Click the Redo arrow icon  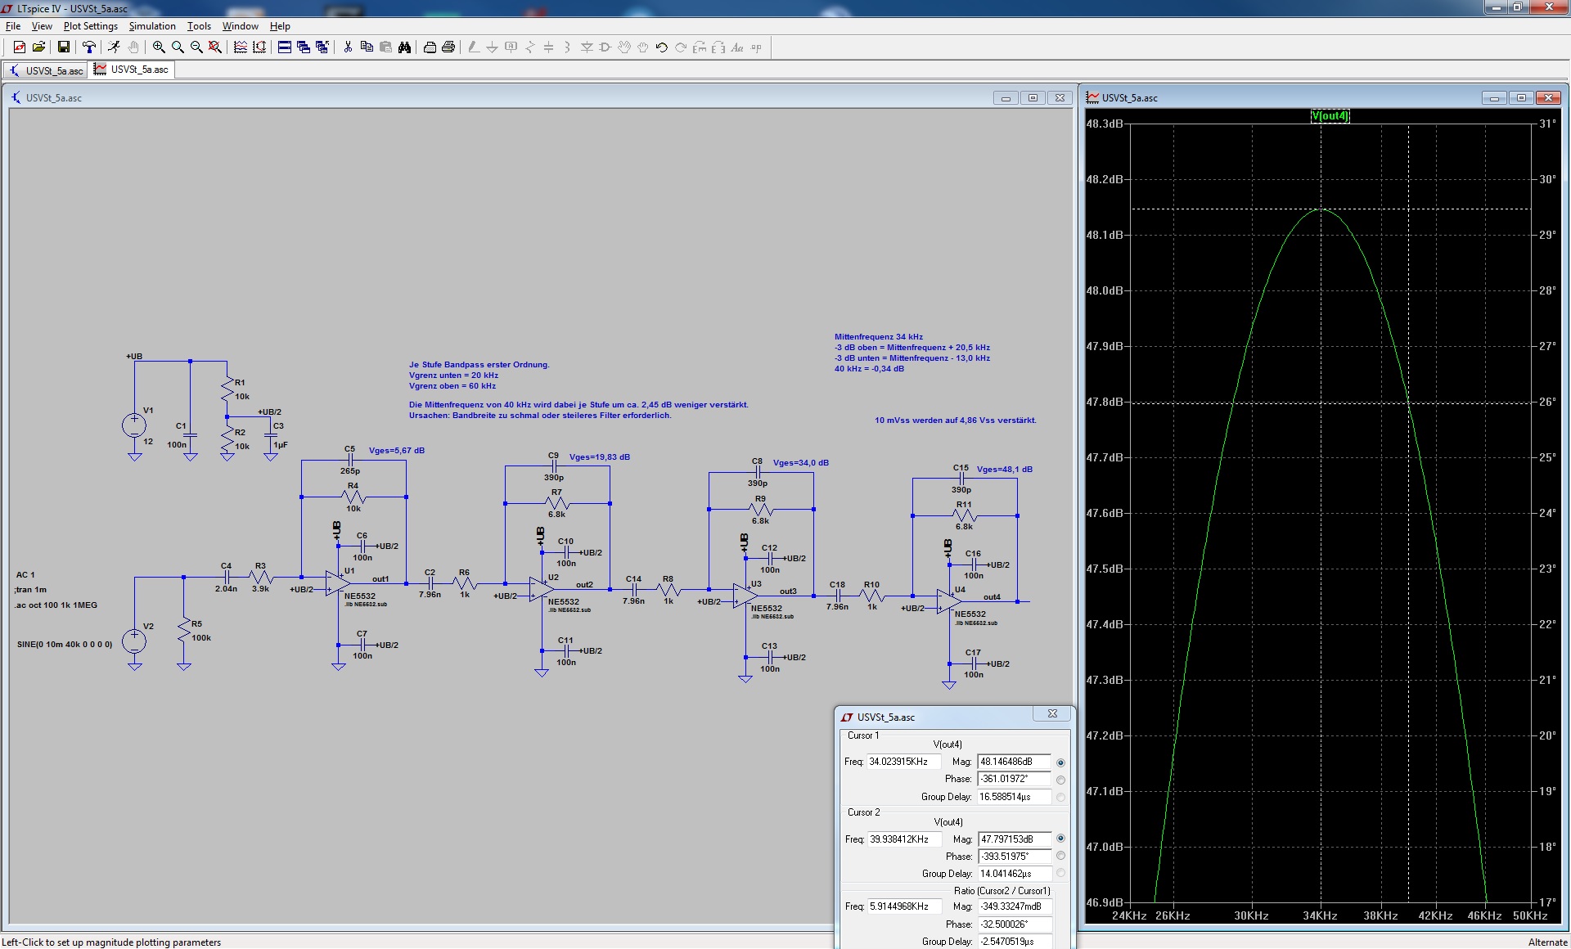(680, 47)
